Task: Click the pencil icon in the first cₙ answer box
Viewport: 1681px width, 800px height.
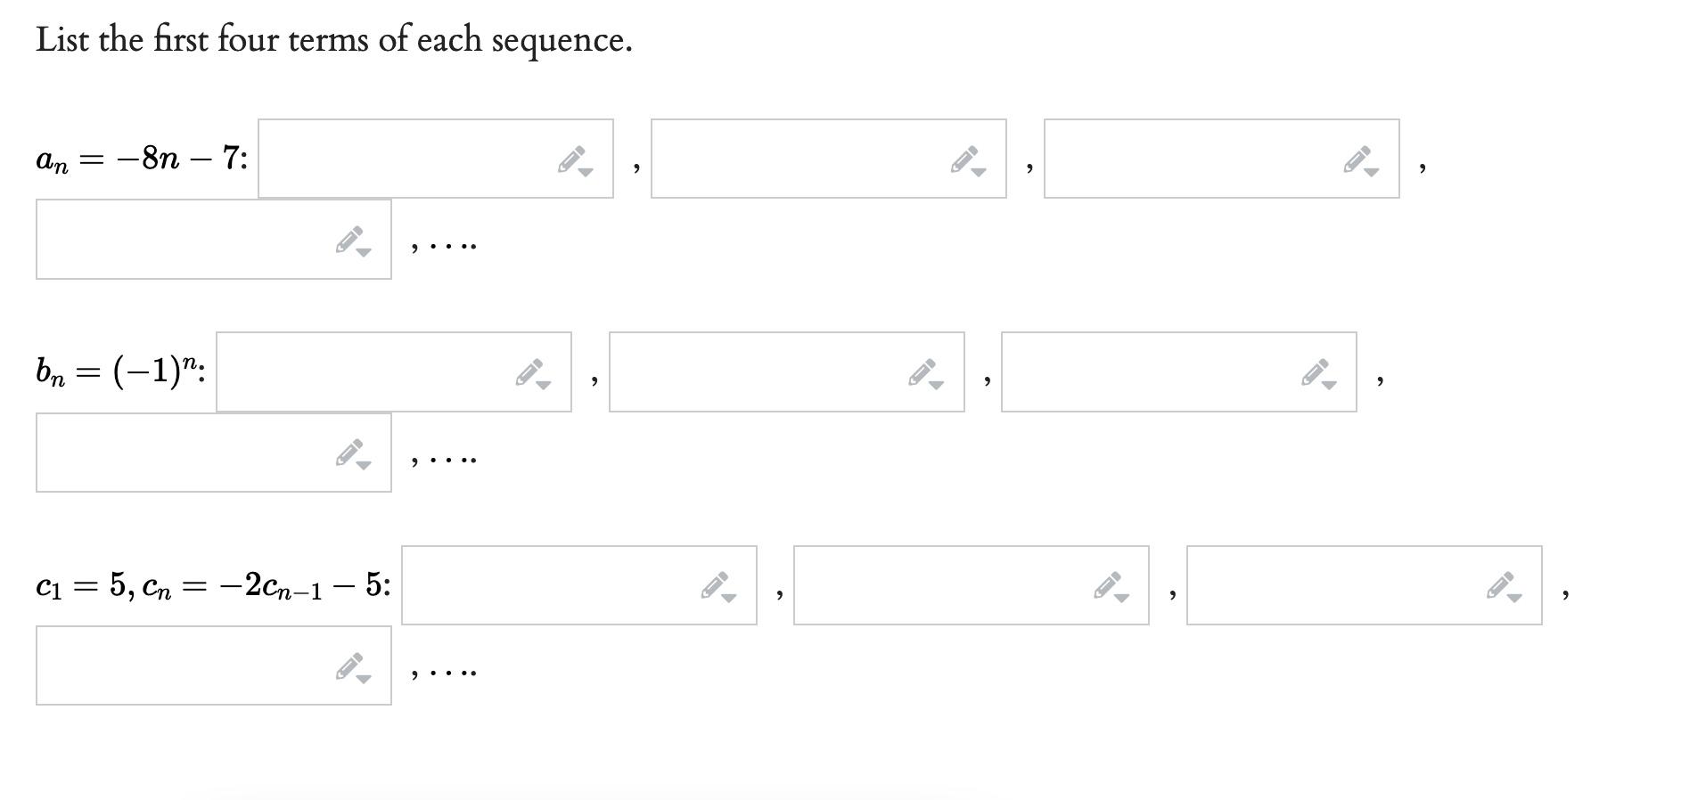Action: point(716,584)
